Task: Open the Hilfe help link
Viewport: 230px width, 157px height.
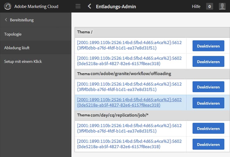Action: click(196, 6)
